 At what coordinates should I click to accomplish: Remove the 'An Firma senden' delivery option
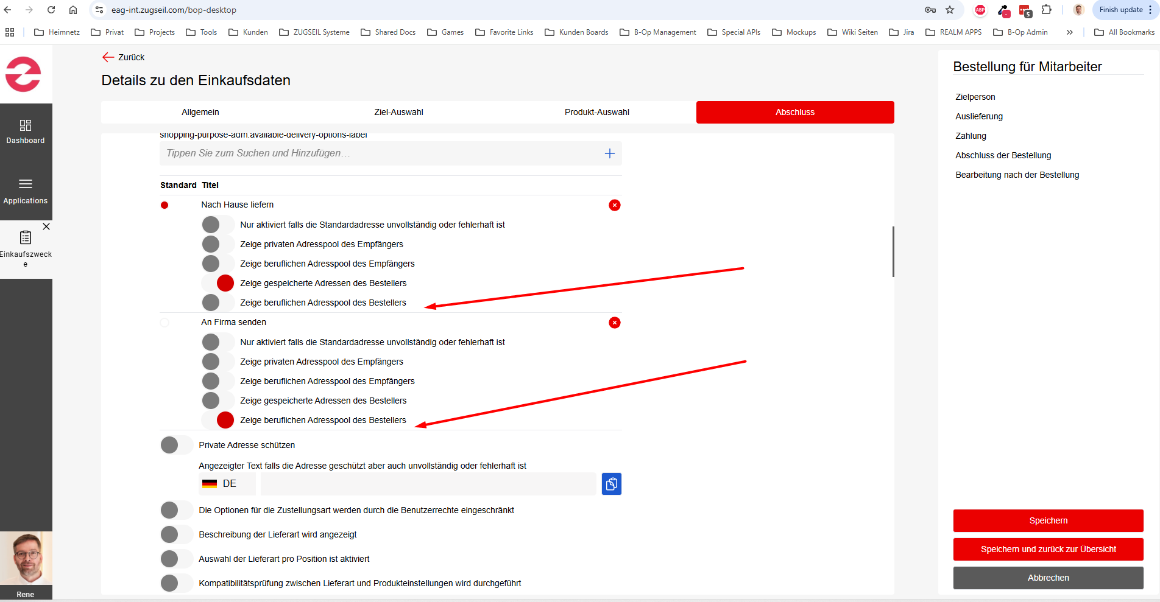click(614, 323)
